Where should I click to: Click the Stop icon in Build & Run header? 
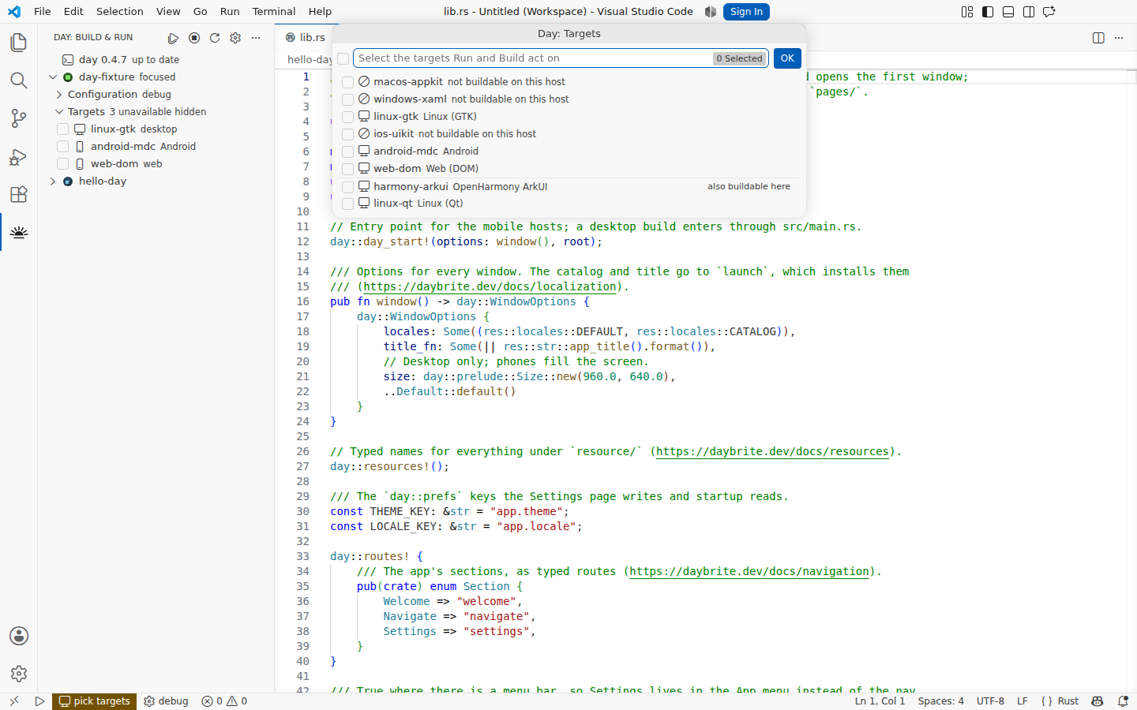[194, 38]
